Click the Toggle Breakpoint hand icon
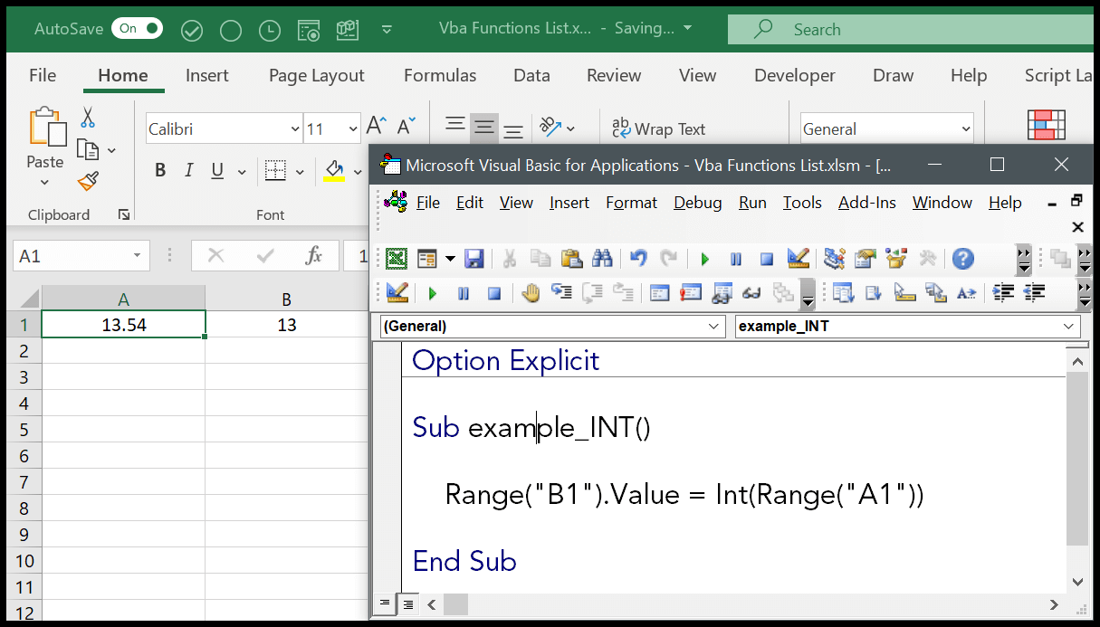Image resolution: width=1100 pixels, height=627 pixels. click(531, 293)
